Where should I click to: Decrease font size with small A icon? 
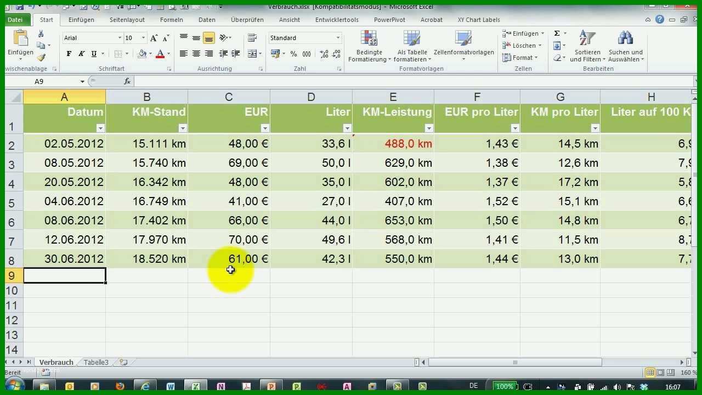(166, 38)
